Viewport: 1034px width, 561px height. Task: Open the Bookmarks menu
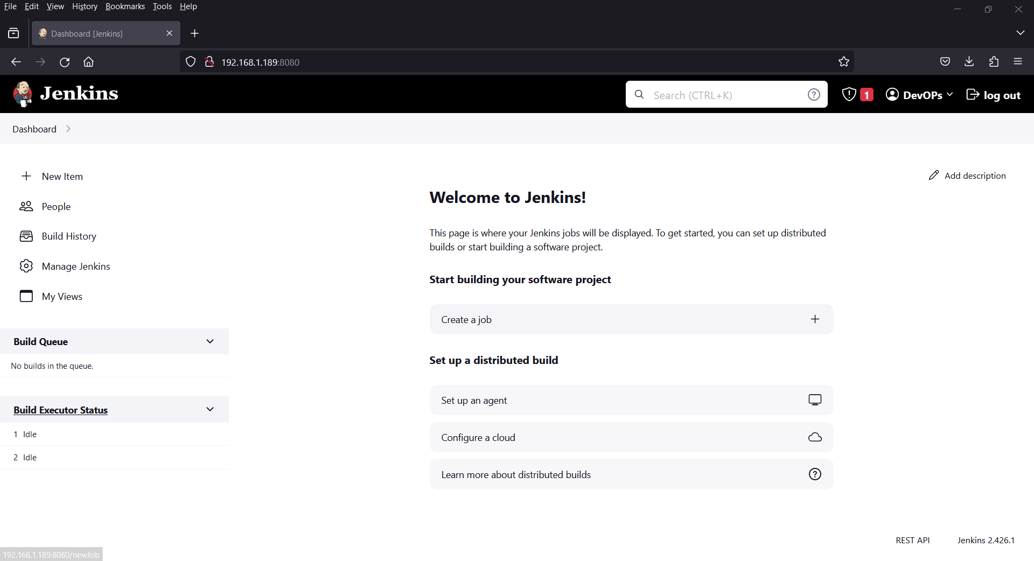[x=125, y=6]
